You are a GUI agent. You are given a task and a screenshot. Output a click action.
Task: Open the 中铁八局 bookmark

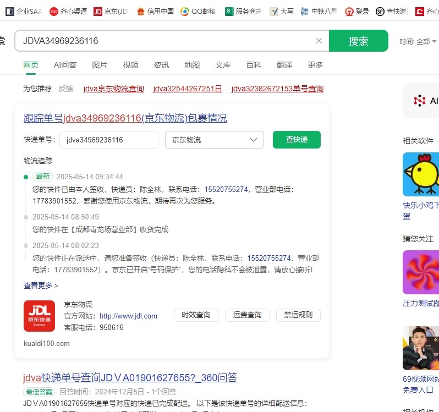[319, 12]
